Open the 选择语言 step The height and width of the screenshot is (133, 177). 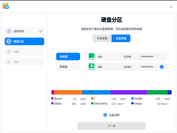(24, 31)
